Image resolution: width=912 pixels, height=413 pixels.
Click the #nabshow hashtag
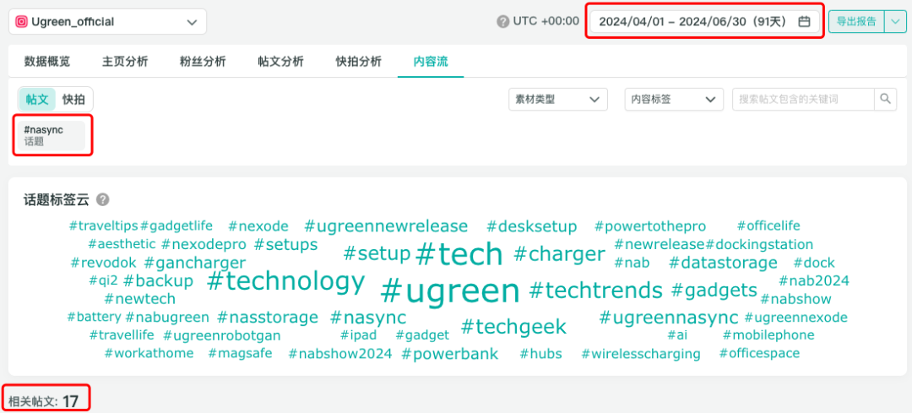[x=796, y=300]
